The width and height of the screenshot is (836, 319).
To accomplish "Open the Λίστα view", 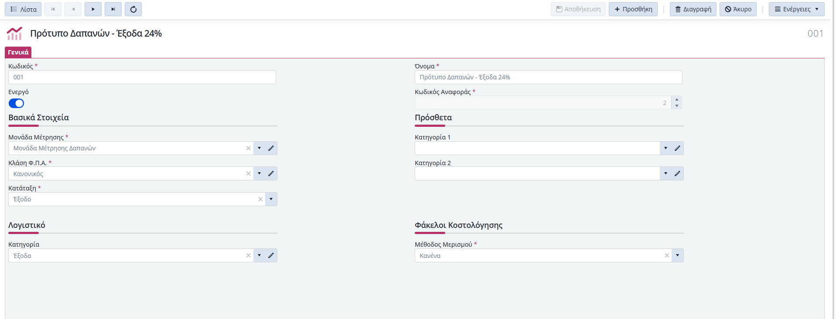I will click(x=24, y=9).
